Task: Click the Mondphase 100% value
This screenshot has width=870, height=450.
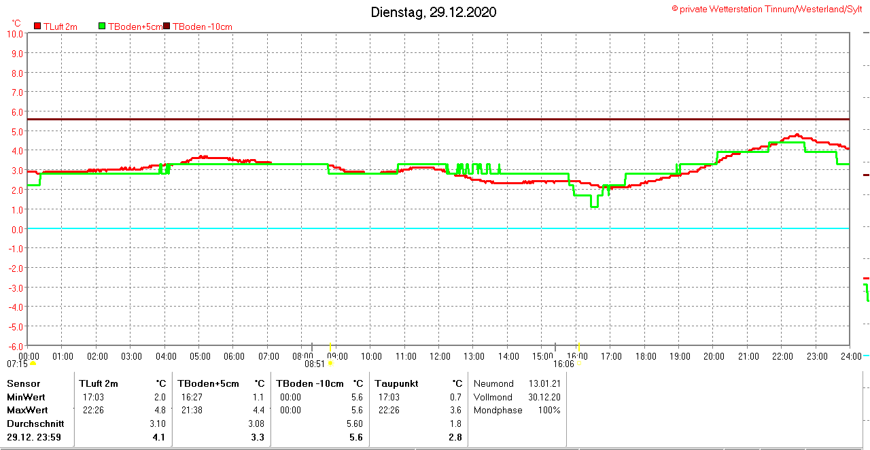Action: 549,410
